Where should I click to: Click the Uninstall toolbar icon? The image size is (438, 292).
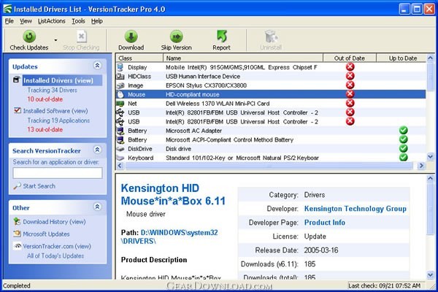271,36
